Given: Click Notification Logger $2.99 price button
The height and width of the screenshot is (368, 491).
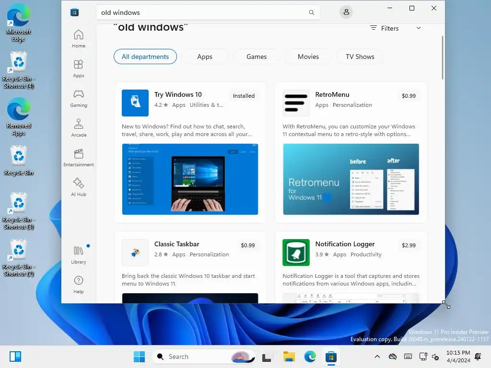Looking at the screenshot, I should tap(409, 245).
